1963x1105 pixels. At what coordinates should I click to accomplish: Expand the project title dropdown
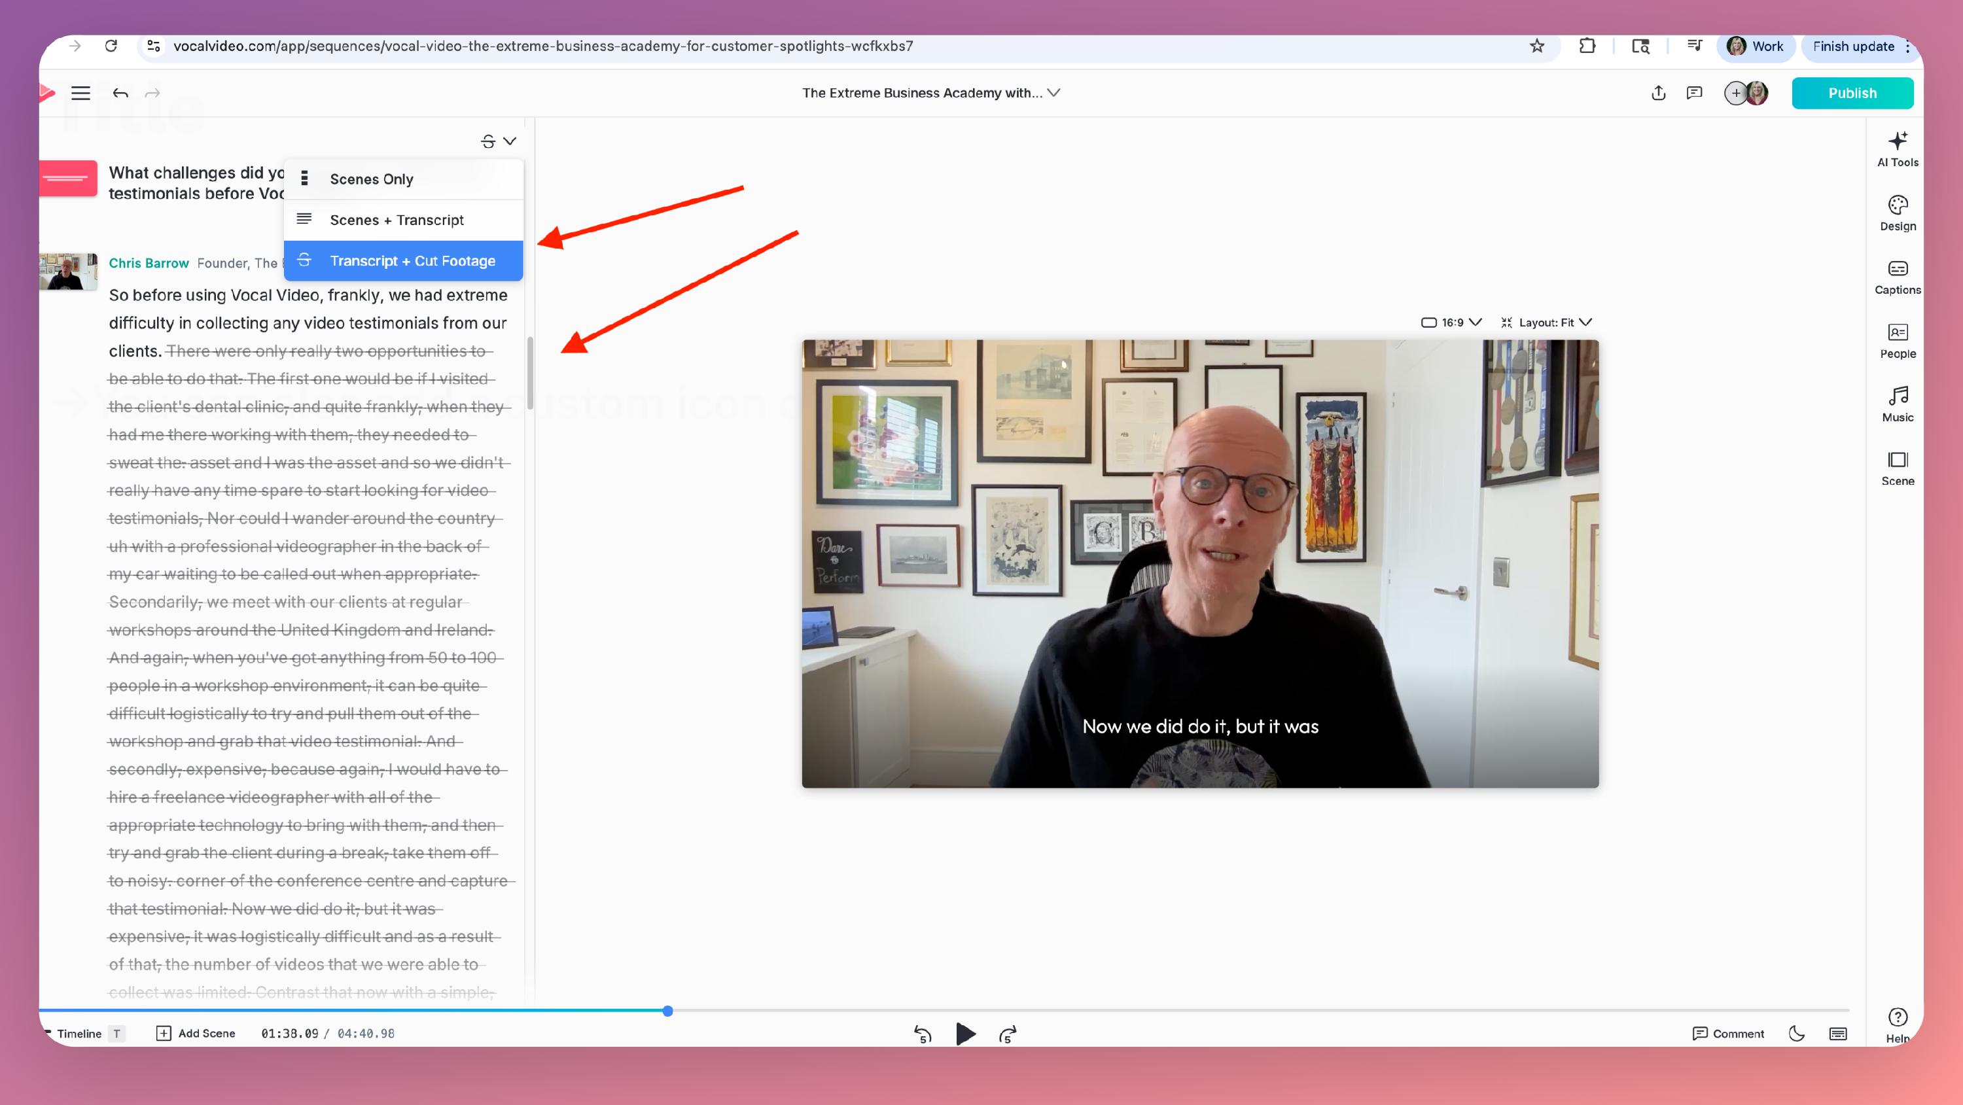(x=1054, y=92)
